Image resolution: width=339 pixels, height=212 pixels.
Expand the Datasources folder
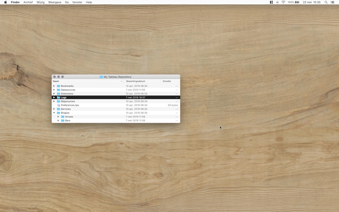[x=54, y=90]
